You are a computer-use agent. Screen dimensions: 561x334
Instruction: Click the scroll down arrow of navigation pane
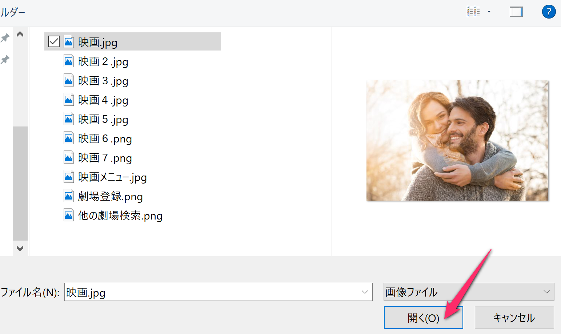pyautogui.click(x=20, y=248)
